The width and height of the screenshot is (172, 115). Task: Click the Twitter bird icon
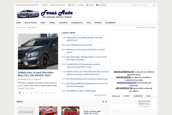[x=87, y=5]
